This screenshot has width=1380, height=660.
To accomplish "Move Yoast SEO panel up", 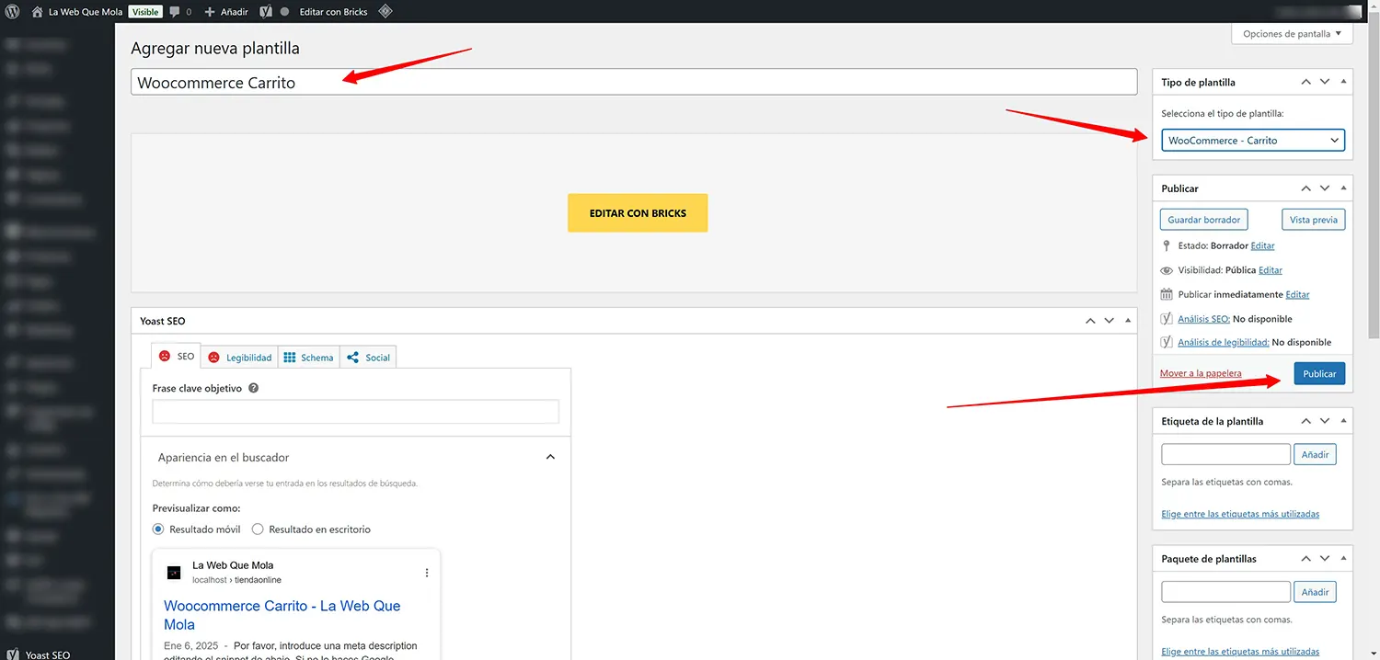I will [1090, 321].
